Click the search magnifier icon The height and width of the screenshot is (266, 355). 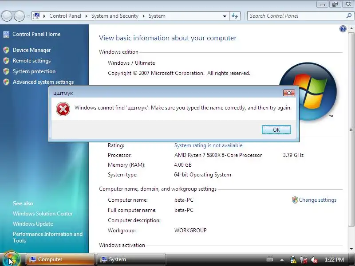[349, 16]
